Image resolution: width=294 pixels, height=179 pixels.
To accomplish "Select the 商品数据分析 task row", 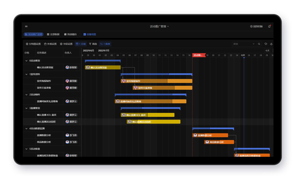I will coord(52,142).
